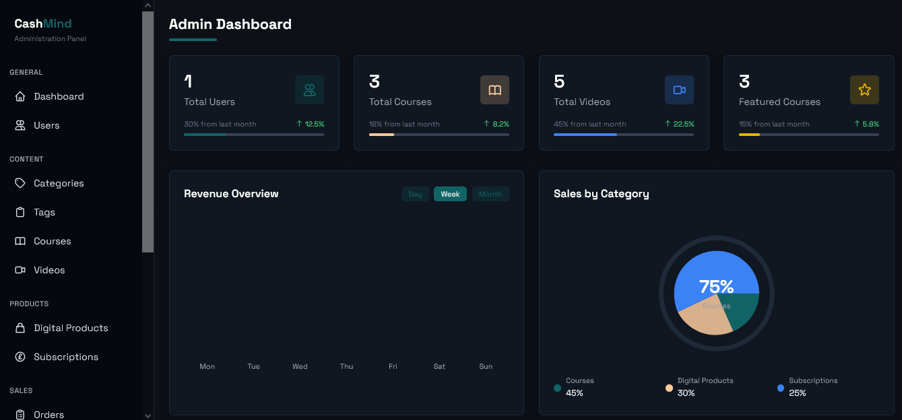Click the Courses legend color dot
This screenshot has width=902, height=420.
pos(557,388)
